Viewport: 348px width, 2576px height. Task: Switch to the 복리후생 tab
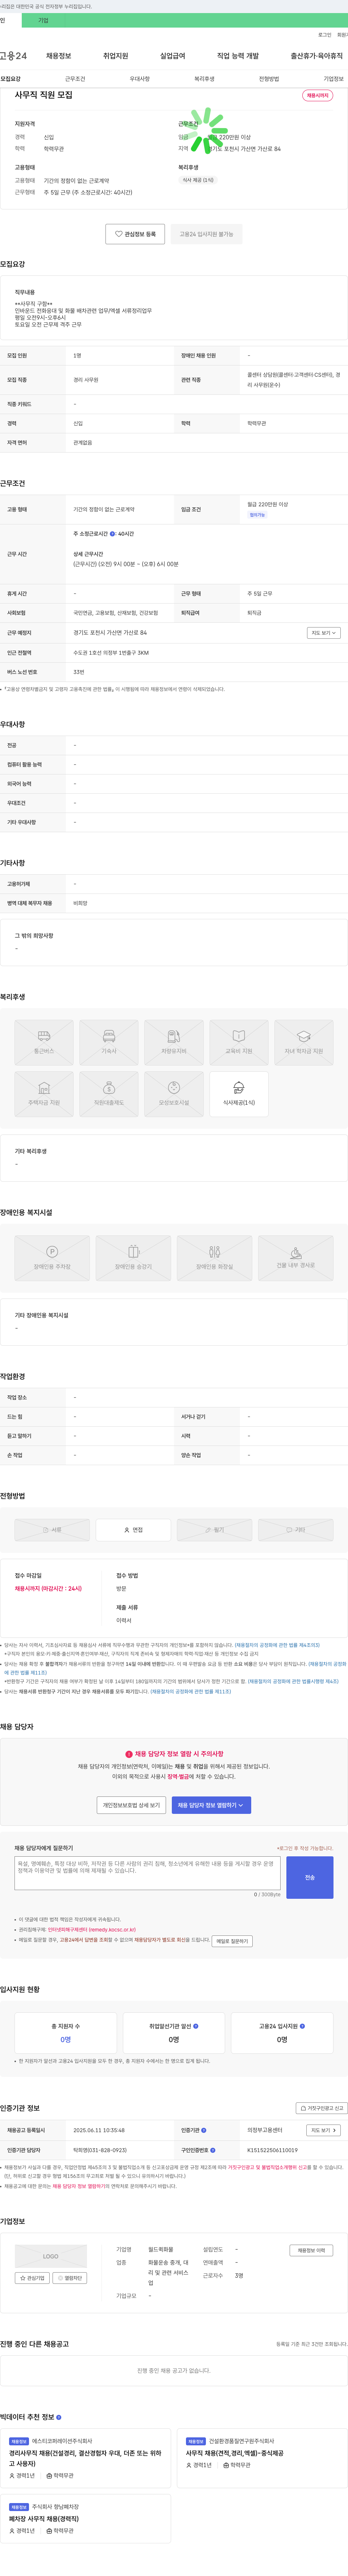click(204, 79)
